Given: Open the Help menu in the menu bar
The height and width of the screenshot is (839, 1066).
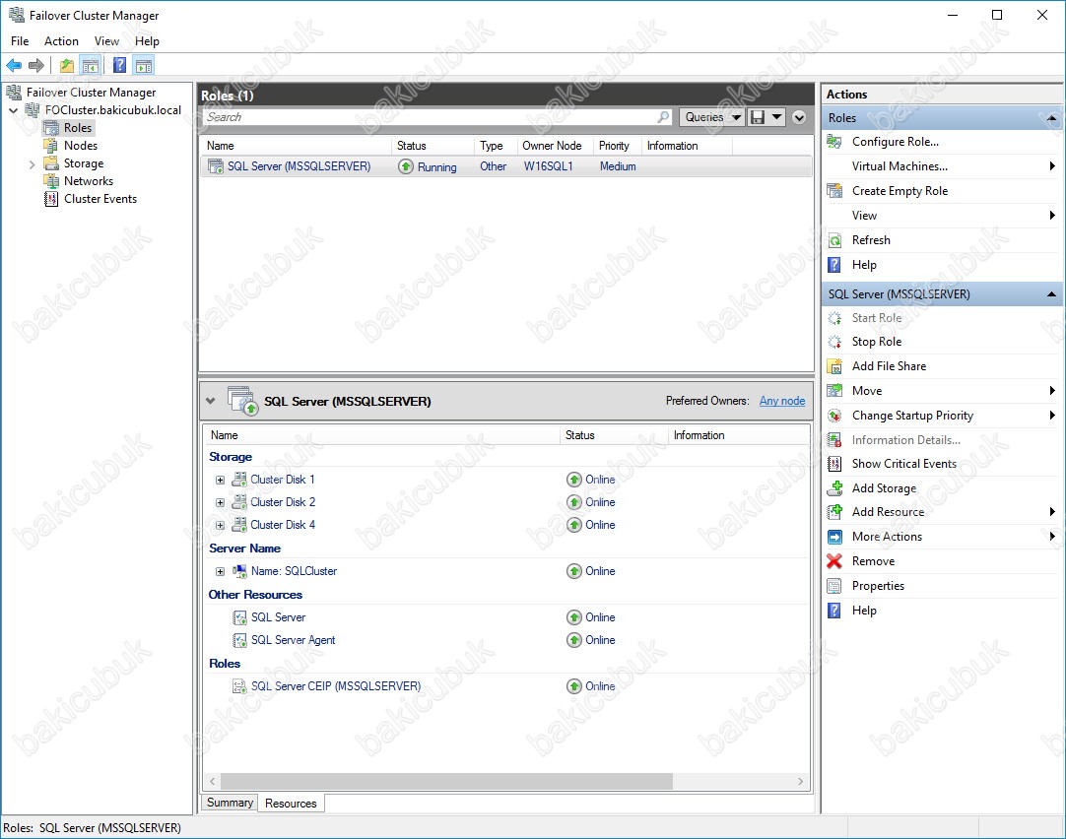Looking at the screenshot, I should [147, 40].
